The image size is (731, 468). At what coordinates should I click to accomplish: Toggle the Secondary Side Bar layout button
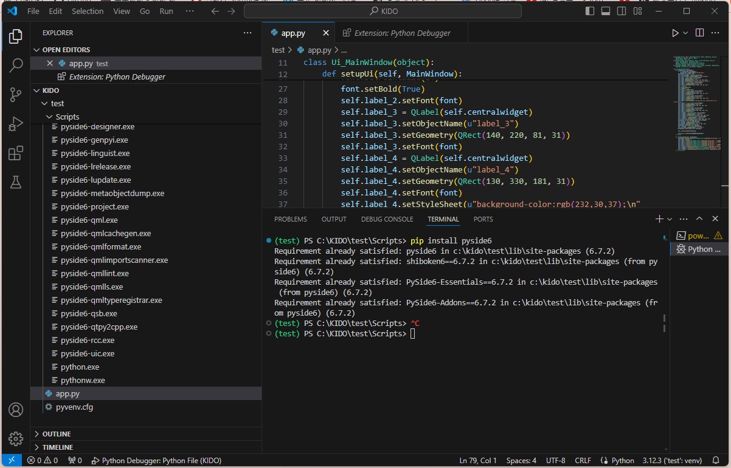622,11
